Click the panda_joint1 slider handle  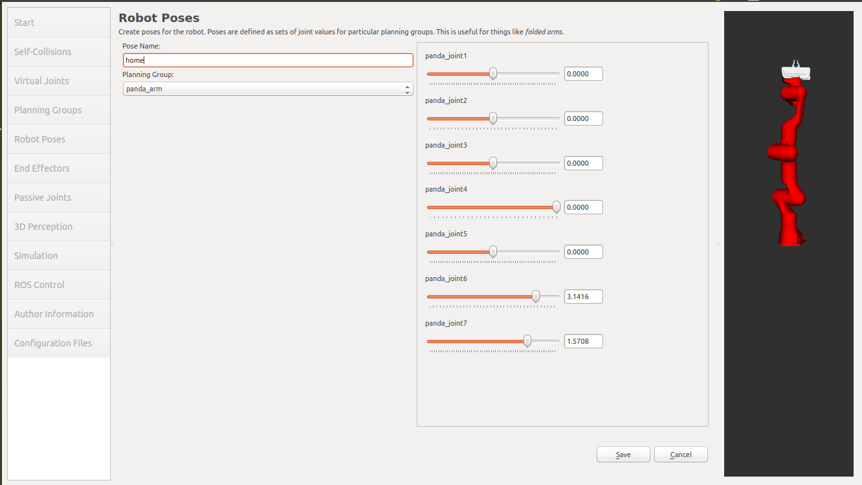click(493, 74)
